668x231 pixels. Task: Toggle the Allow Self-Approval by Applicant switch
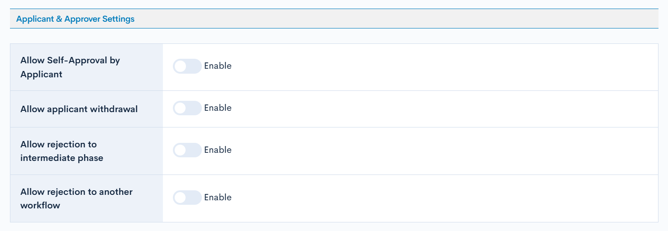pyautogui.click(x=187, y=66)
